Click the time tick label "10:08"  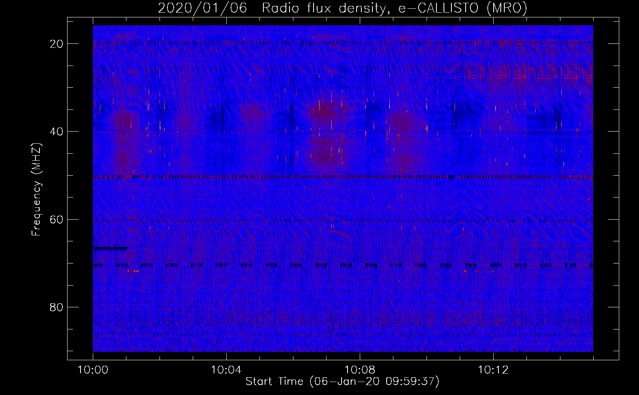pyautogui.click(x=359, y=370)
